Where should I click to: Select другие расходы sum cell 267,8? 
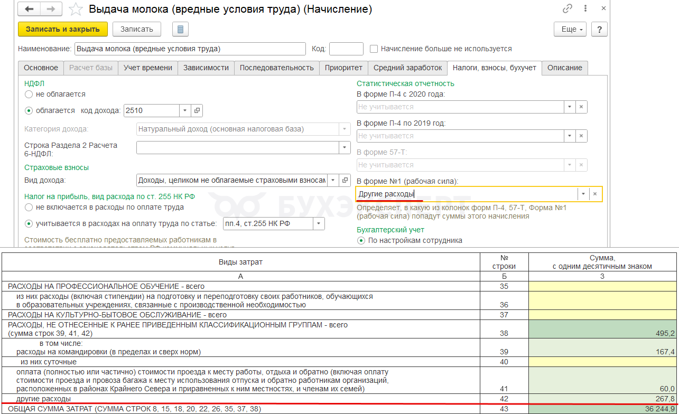coord(602,399)
